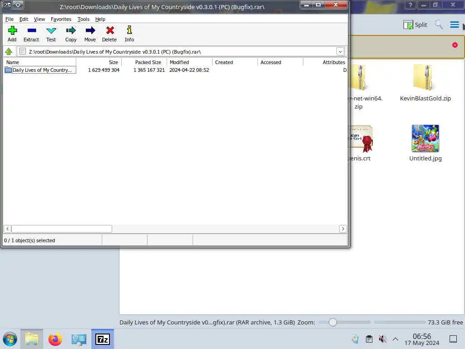Image resolution: width=465 pixels, height=349 pixels.
Task: Open the hamburger menu in the file manager
Action: tap(454, 25)
